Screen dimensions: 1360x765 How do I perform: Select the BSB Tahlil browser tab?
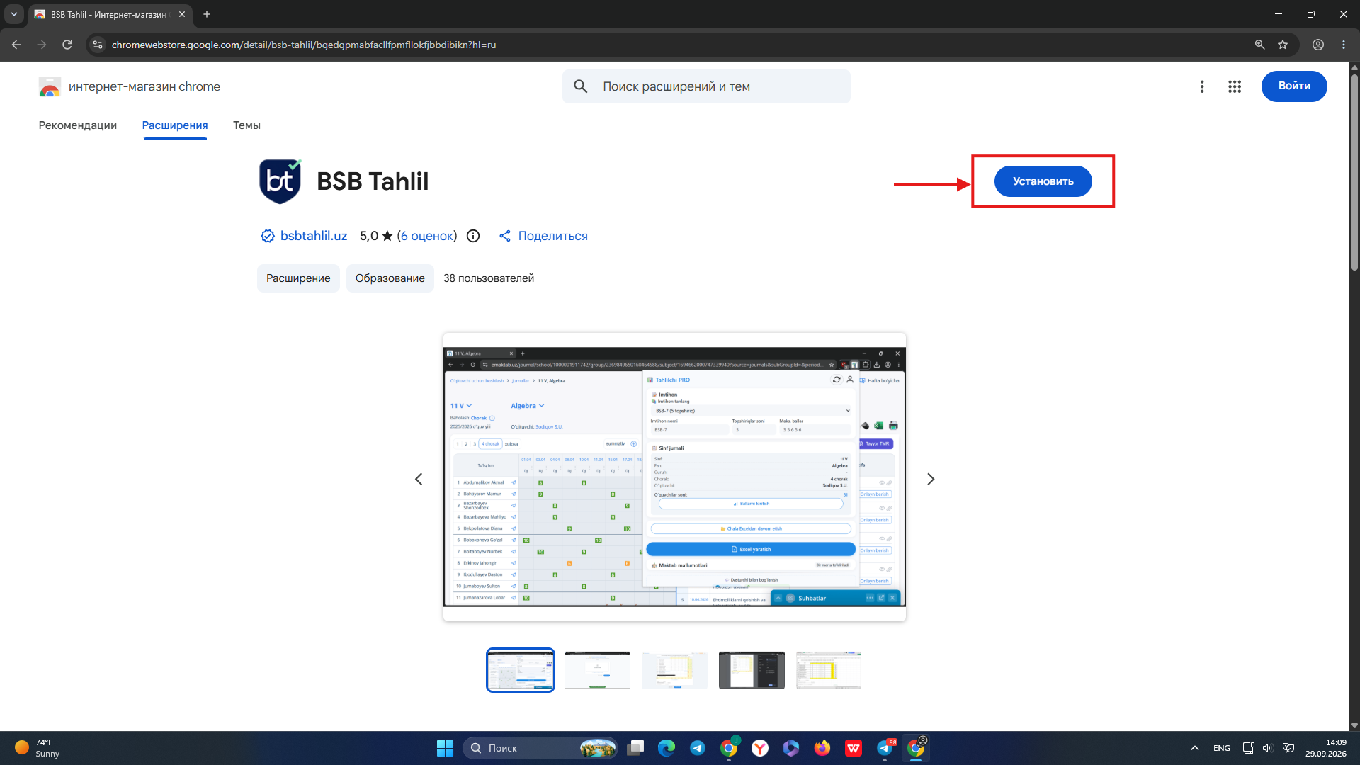(x=110, y=14)
